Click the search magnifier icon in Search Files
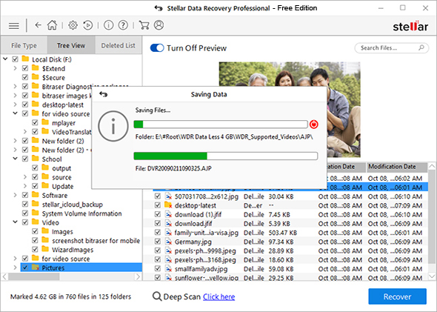Screen dimensions: 437x312 (421, 48)
